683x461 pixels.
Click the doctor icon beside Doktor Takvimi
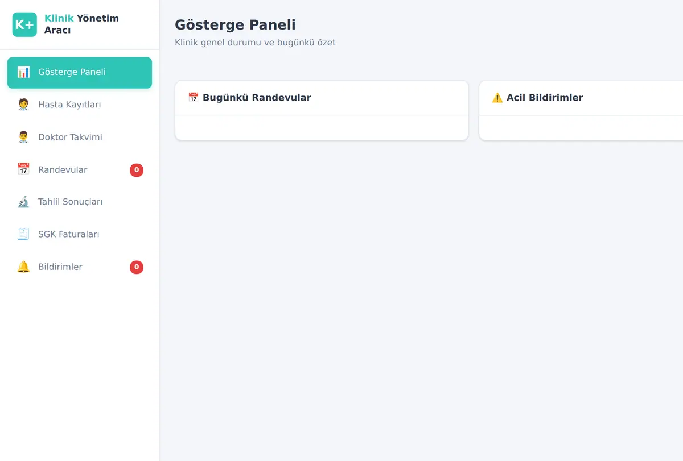pos(23,137)
